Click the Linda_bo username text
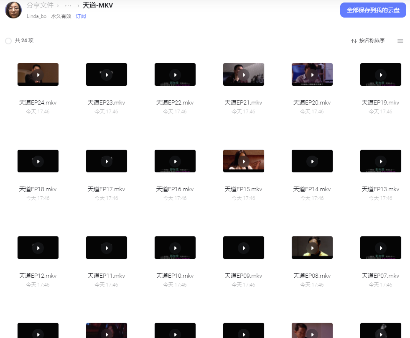 tap(37, 16)
